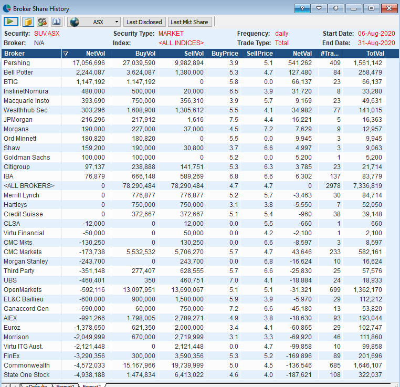Select the Pershing broker row
This screenshot has width=400, height=387.
click(x=194, y=63)
